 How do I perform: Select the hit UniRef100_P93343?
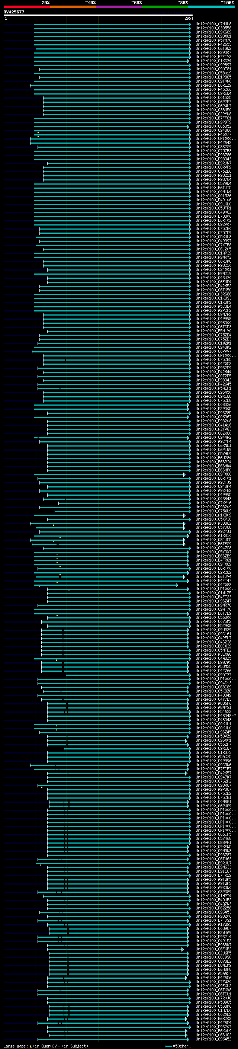[213, 159]
